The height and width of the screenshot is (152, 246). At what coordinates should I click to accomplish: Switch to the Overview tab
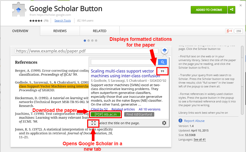point(20,31)
